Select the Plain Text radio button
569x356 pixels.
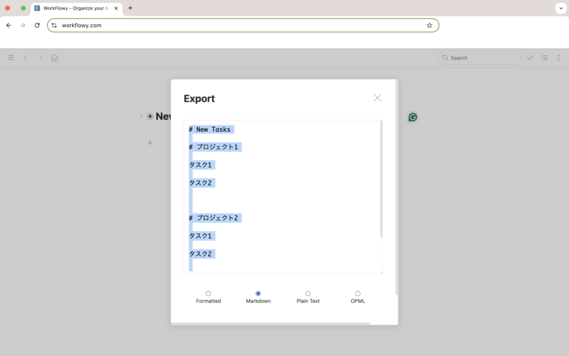click(308, 294)
